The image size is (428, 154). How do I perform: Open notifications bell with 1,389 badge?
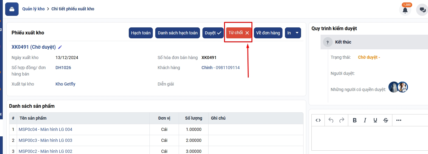tap(405, 10)
